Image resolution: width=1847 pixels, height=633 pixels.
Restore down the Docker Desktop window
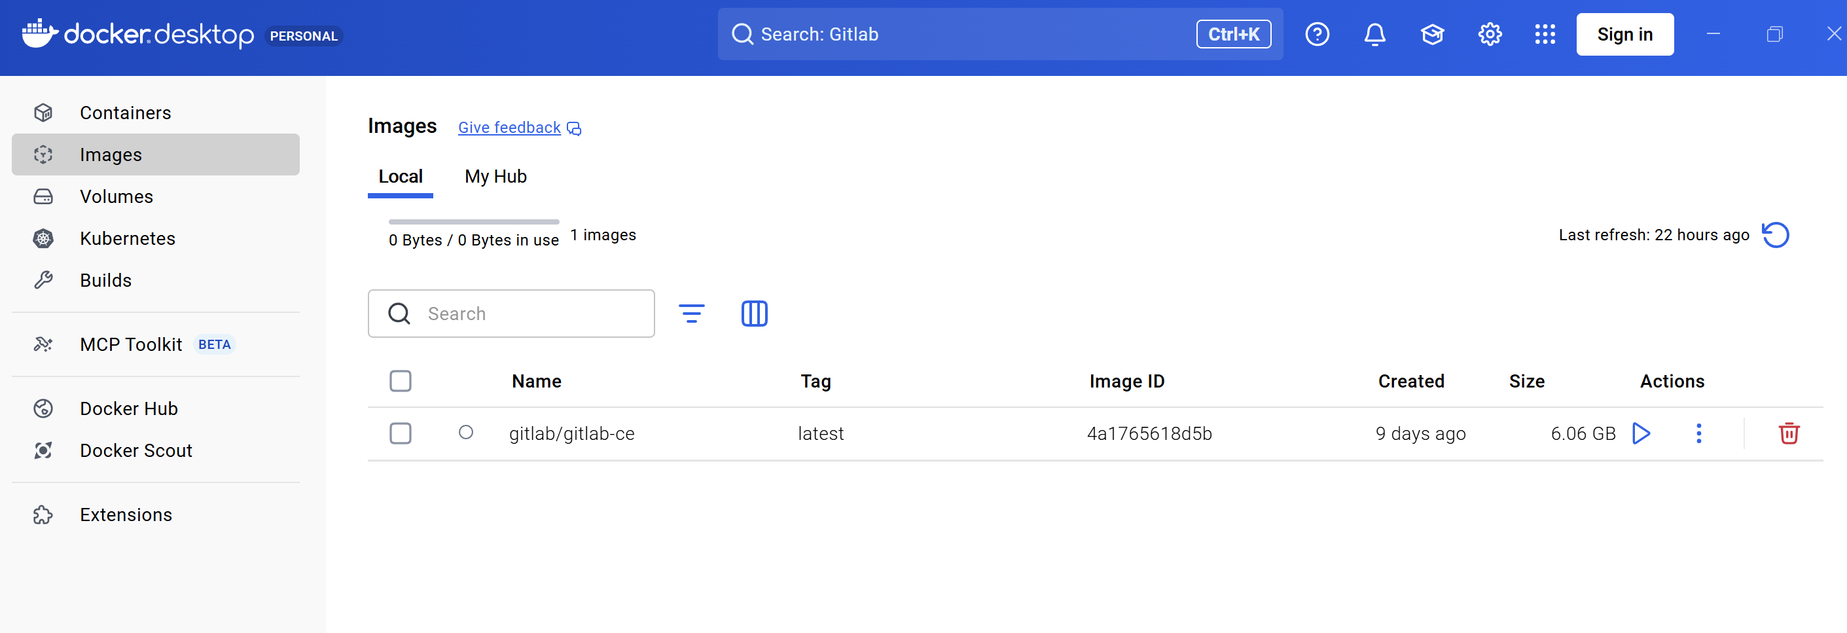[1774, 33]
